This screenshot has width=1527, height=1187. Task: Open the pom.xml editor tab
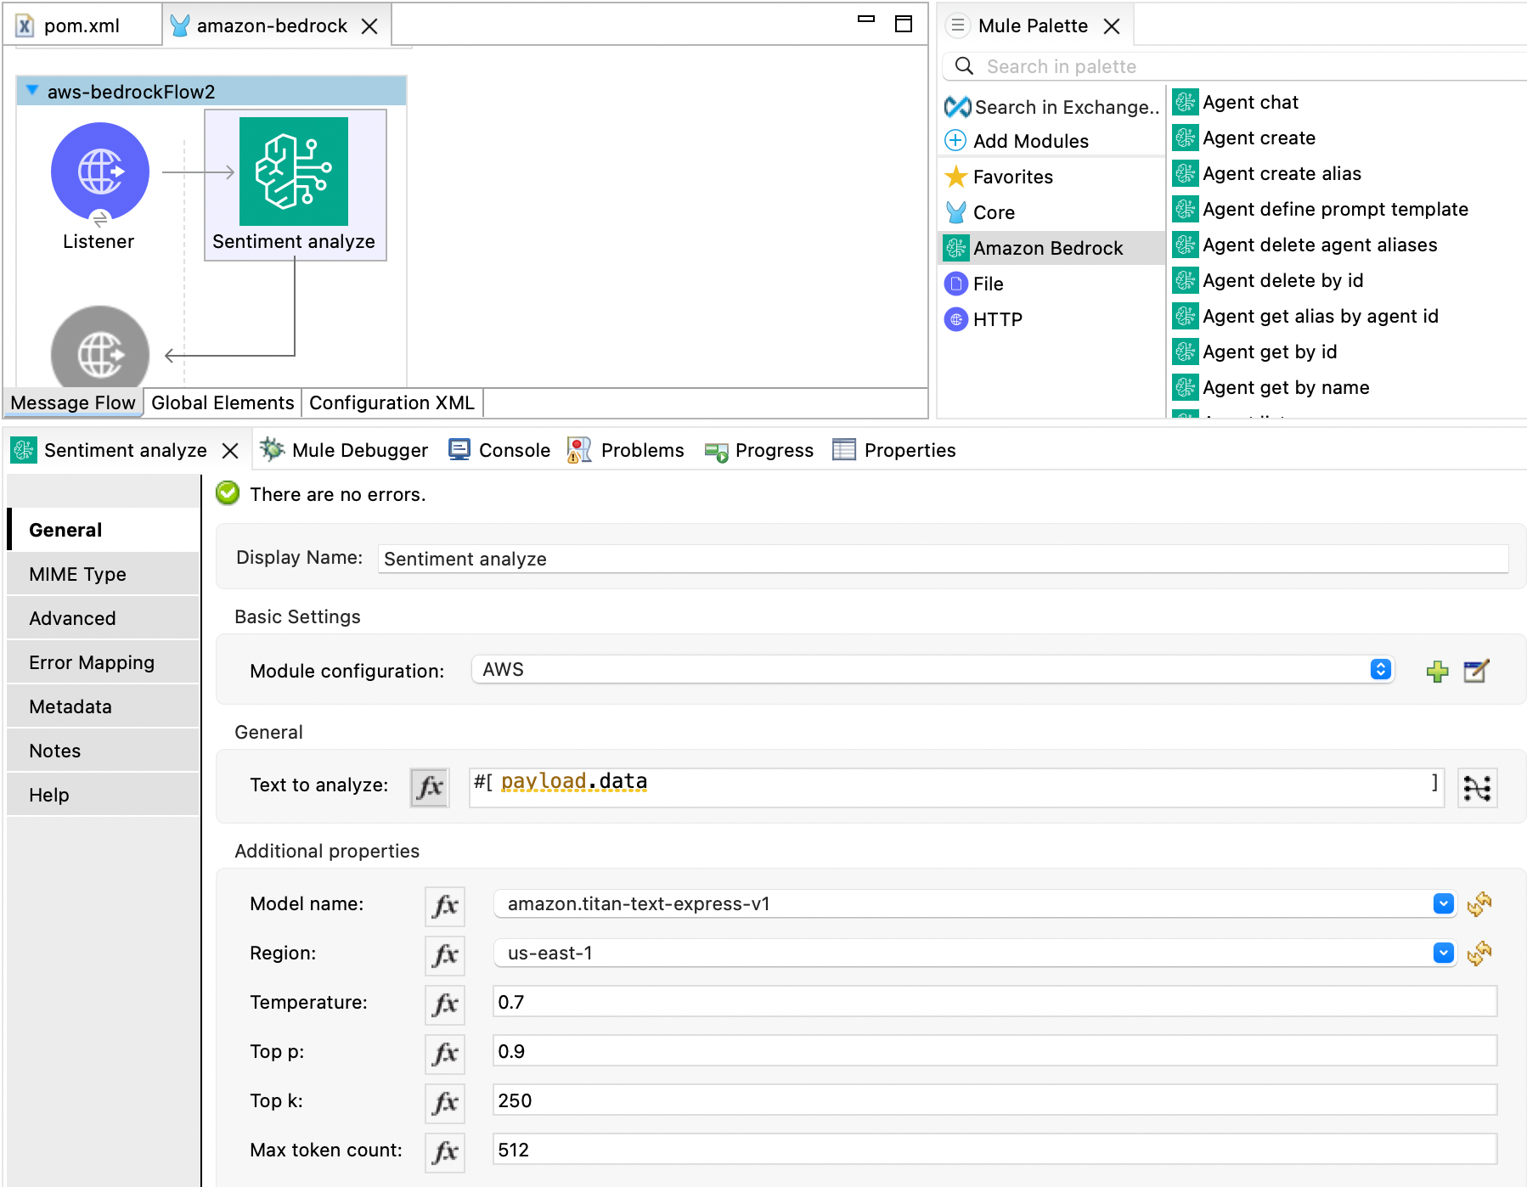pyautogui.click(x=82, y=25)
